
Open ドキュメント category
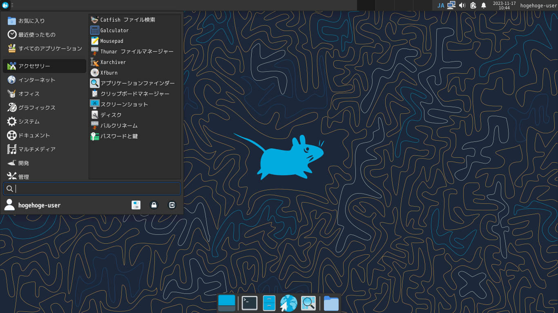[x=45, y=135]
